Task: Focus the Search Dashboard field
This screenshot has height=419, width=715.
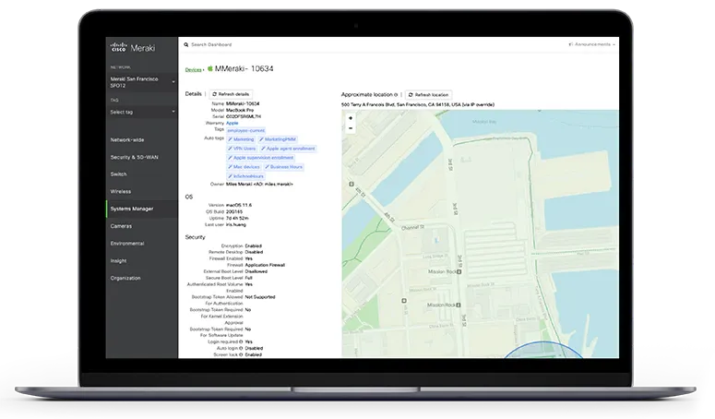Action: 211,44
